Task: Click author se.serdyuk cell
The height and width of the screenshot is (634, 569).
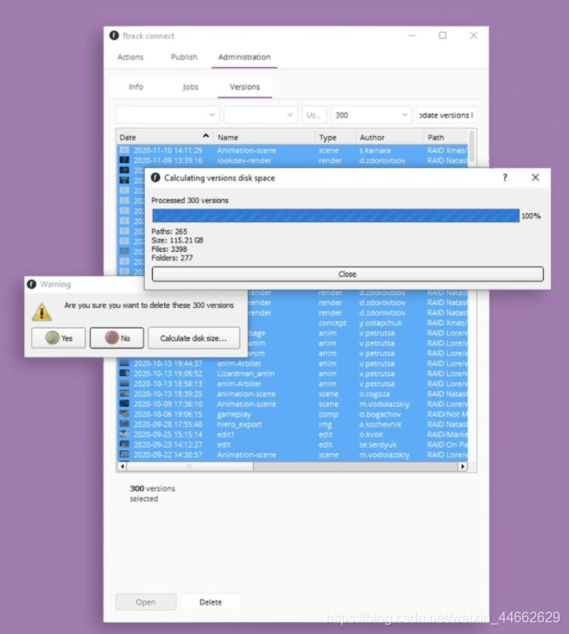Action: pyautogui.click(x=378, y=444)
